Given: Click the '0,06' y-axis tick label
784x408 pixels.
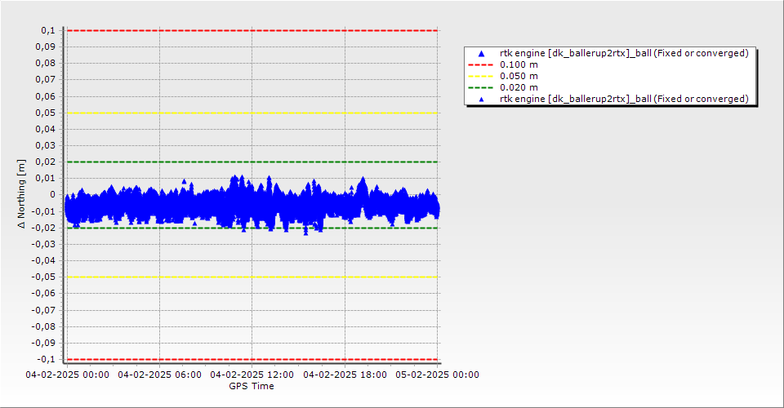Looking at the screenshot, I should point(46,96).
